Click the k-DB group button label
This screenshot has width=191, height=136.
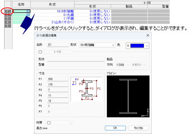click(x=58, y=52)
